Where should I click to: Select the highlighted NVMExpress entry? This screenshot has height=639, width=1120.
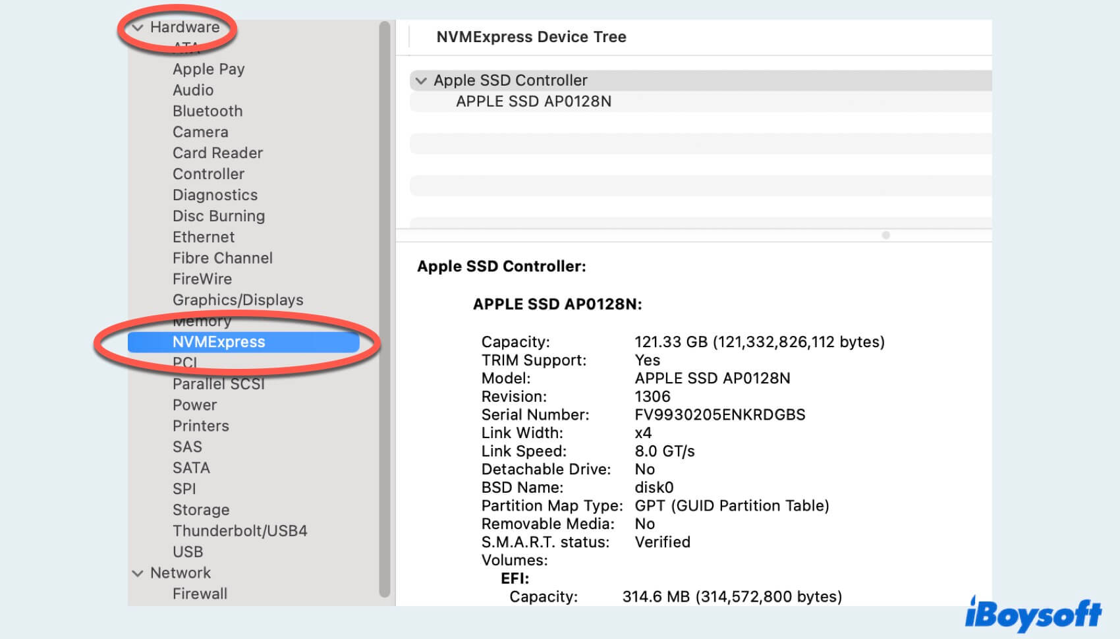[x=244, y=342]
